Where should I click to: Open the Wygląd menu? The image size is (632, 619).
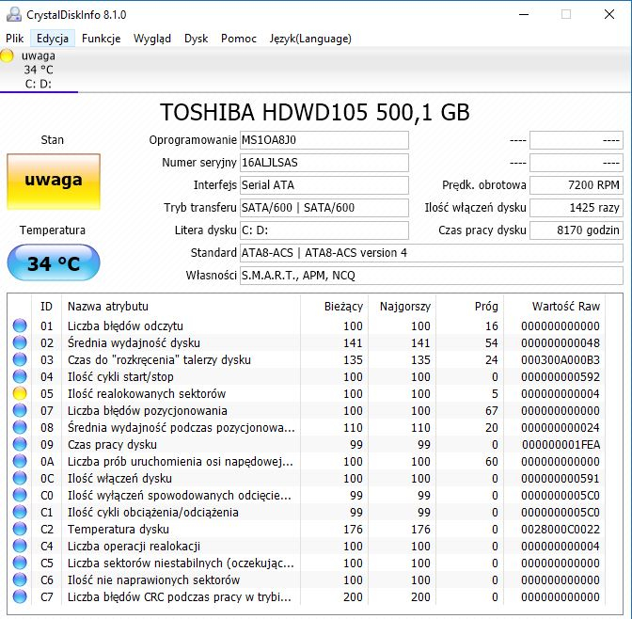click(152, 39)
